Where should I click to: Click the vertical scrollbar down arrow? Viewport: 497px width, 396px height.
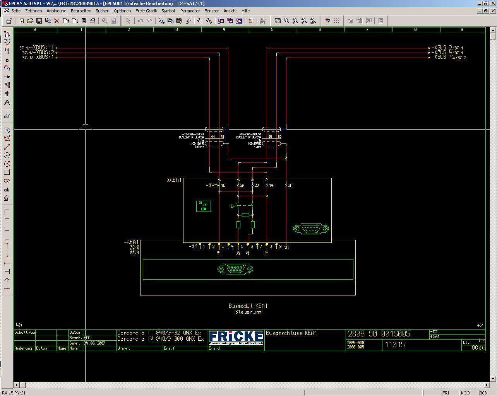493,379
